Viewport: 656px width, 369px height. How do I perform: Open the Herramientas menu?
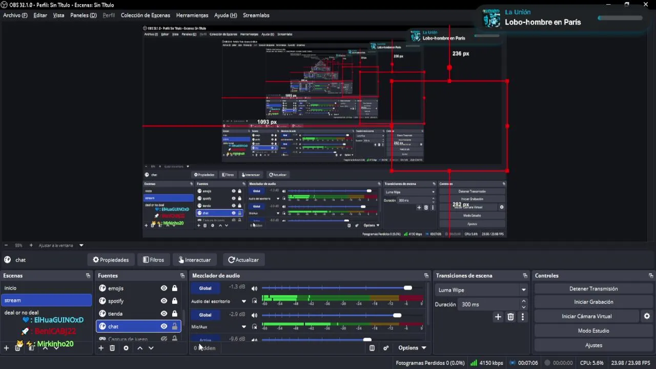click(192, 15)
